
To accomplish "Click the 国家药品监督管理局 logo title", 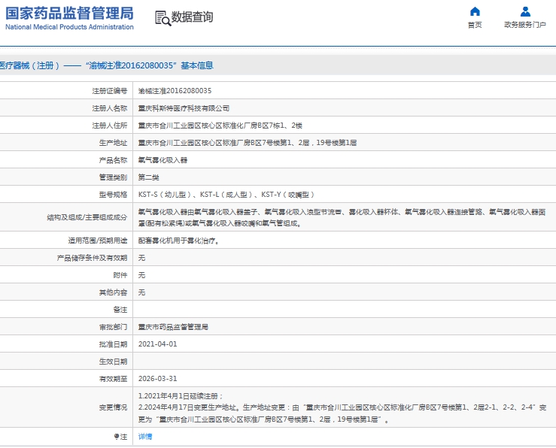I will point(69,13).
